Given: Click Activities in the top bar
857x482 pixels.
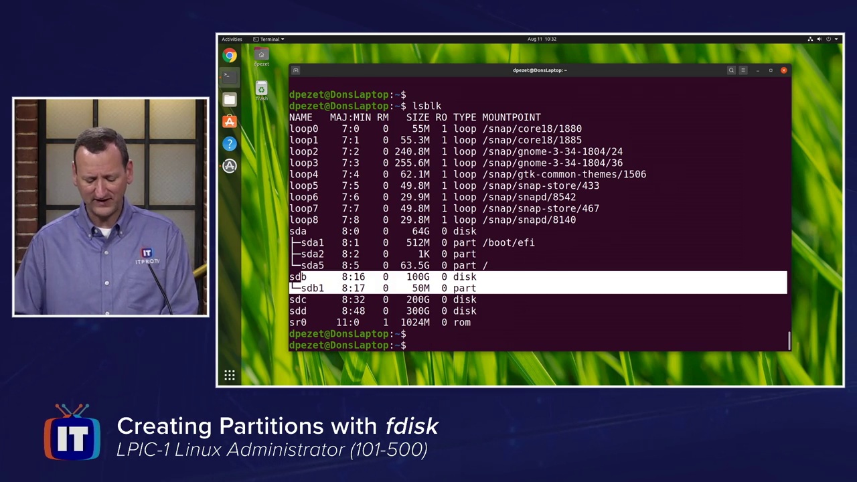Looking at the screenshot, I should pyautogui.click(x=232, y=39).
